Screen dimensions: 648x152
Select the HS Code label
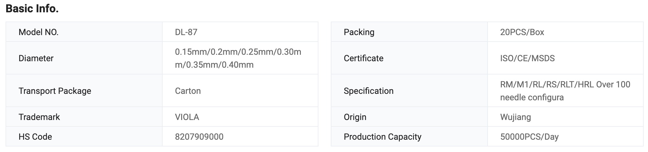(35, 137)
